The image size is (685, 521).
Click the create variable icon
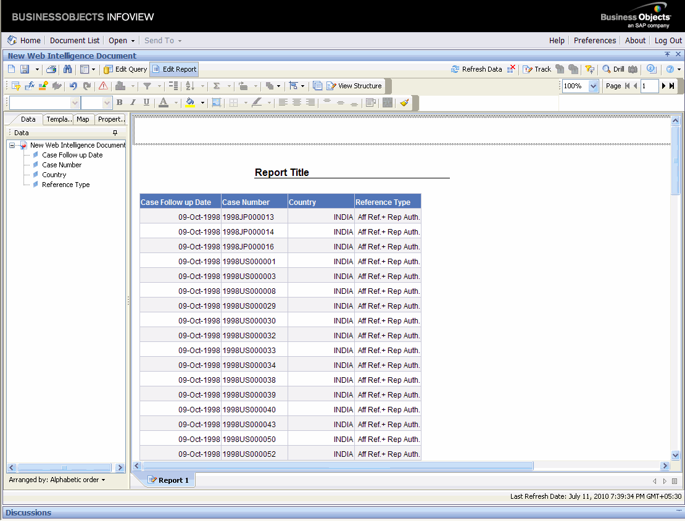(x=43, y=86)
